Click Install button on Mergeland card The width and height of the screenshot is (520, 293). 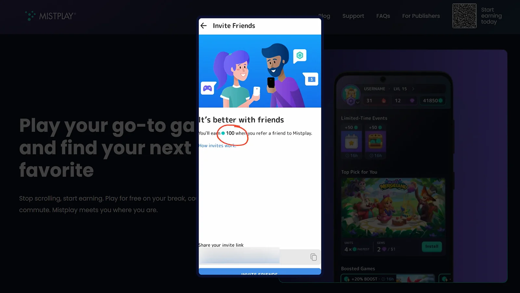point(432,246)
